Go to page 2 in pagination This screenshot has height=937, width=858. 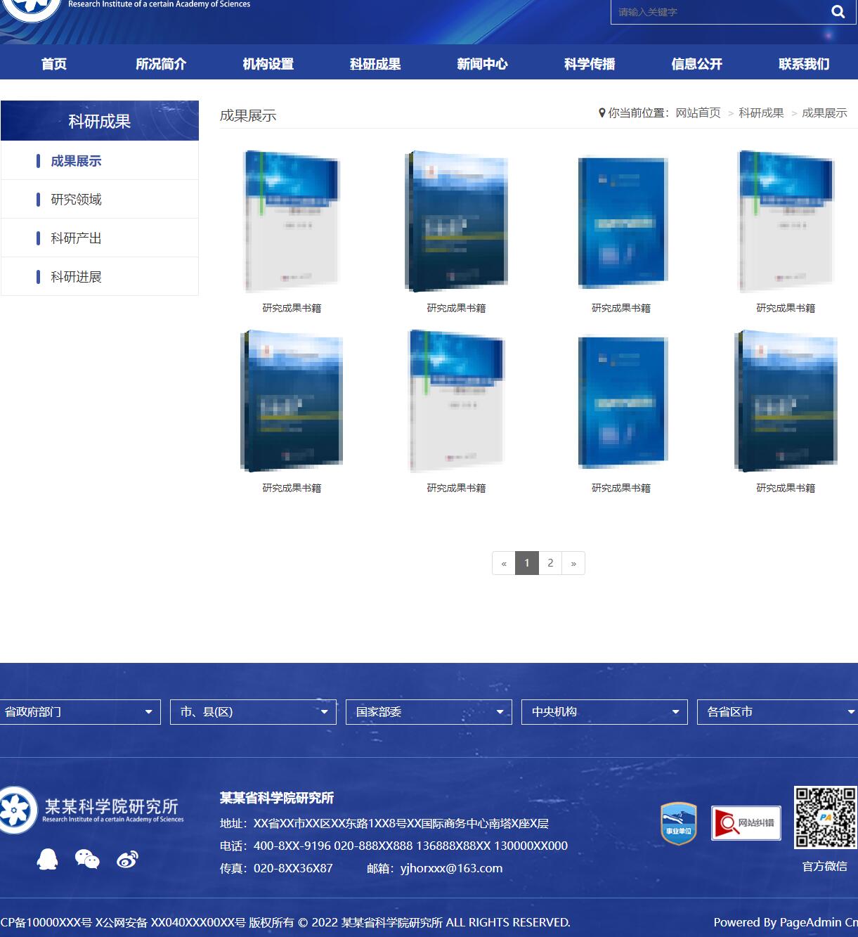[x=550, y=563]
